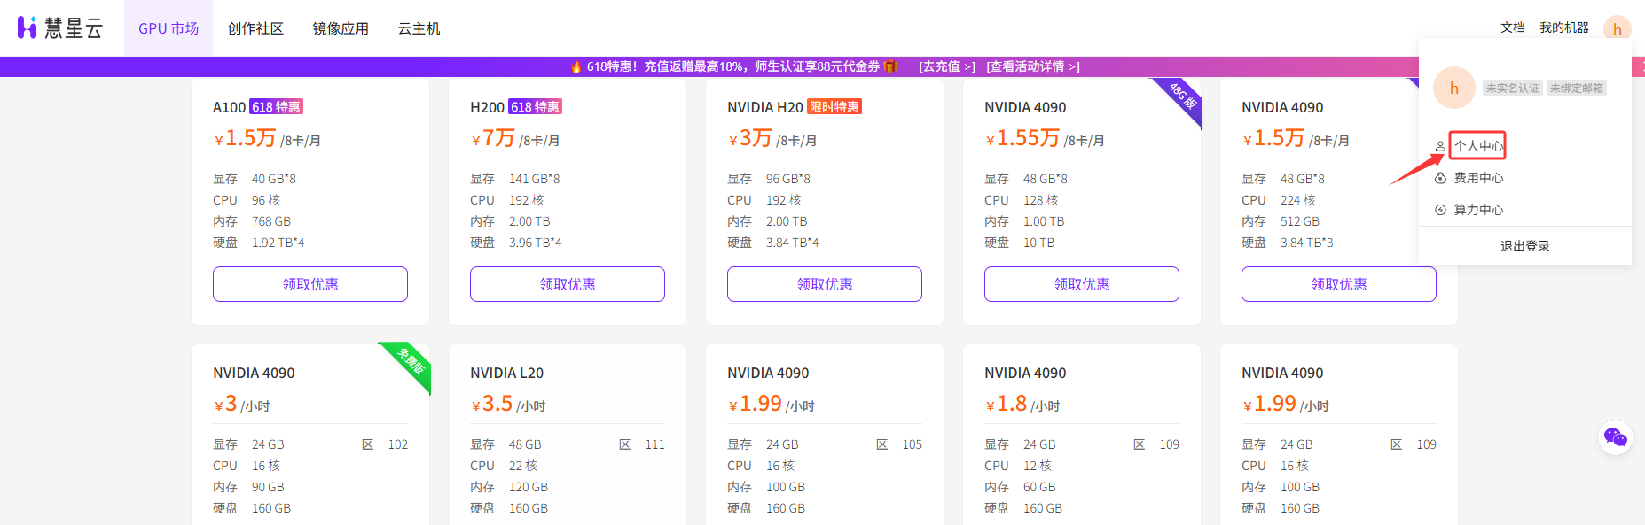Click the 费用中心 money bag icon
The image size is (1645, 525).
[1440, 178]
